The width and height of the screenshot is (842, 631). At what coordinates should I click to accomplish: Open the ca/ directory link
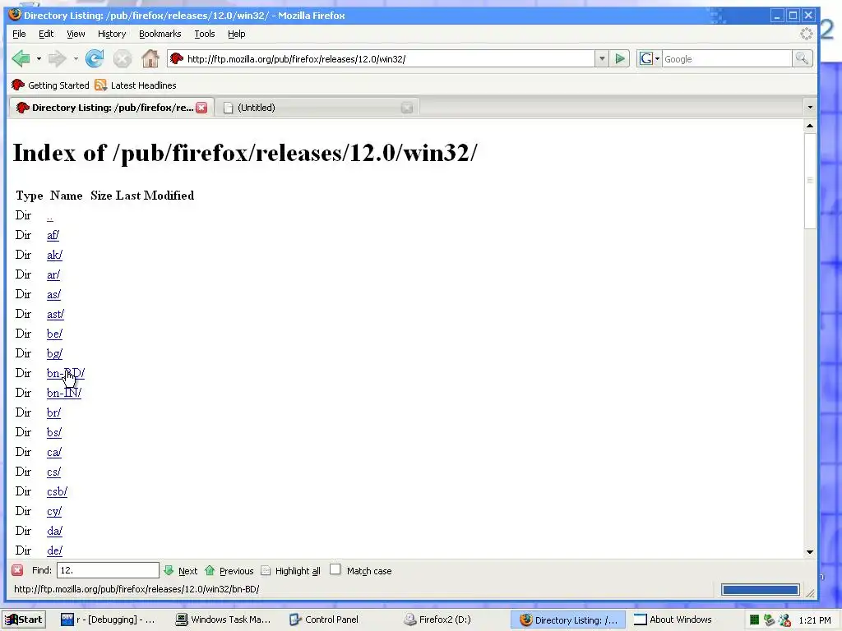[53, 452]
